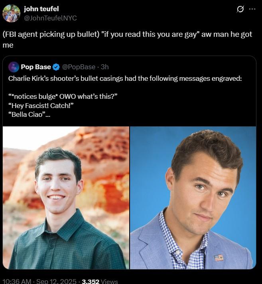Click Pop Base's blue verified badge
262x284 pixels.
point(57,67)
